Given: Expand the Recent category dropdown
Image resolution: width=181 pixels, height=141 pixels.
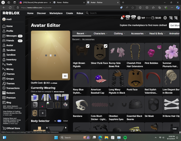Looking at the screenshot, I should point(81,34).
